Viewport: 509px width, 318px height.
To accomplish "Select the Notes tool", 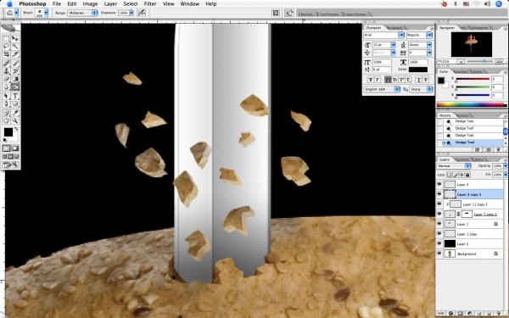I will 6,113.
